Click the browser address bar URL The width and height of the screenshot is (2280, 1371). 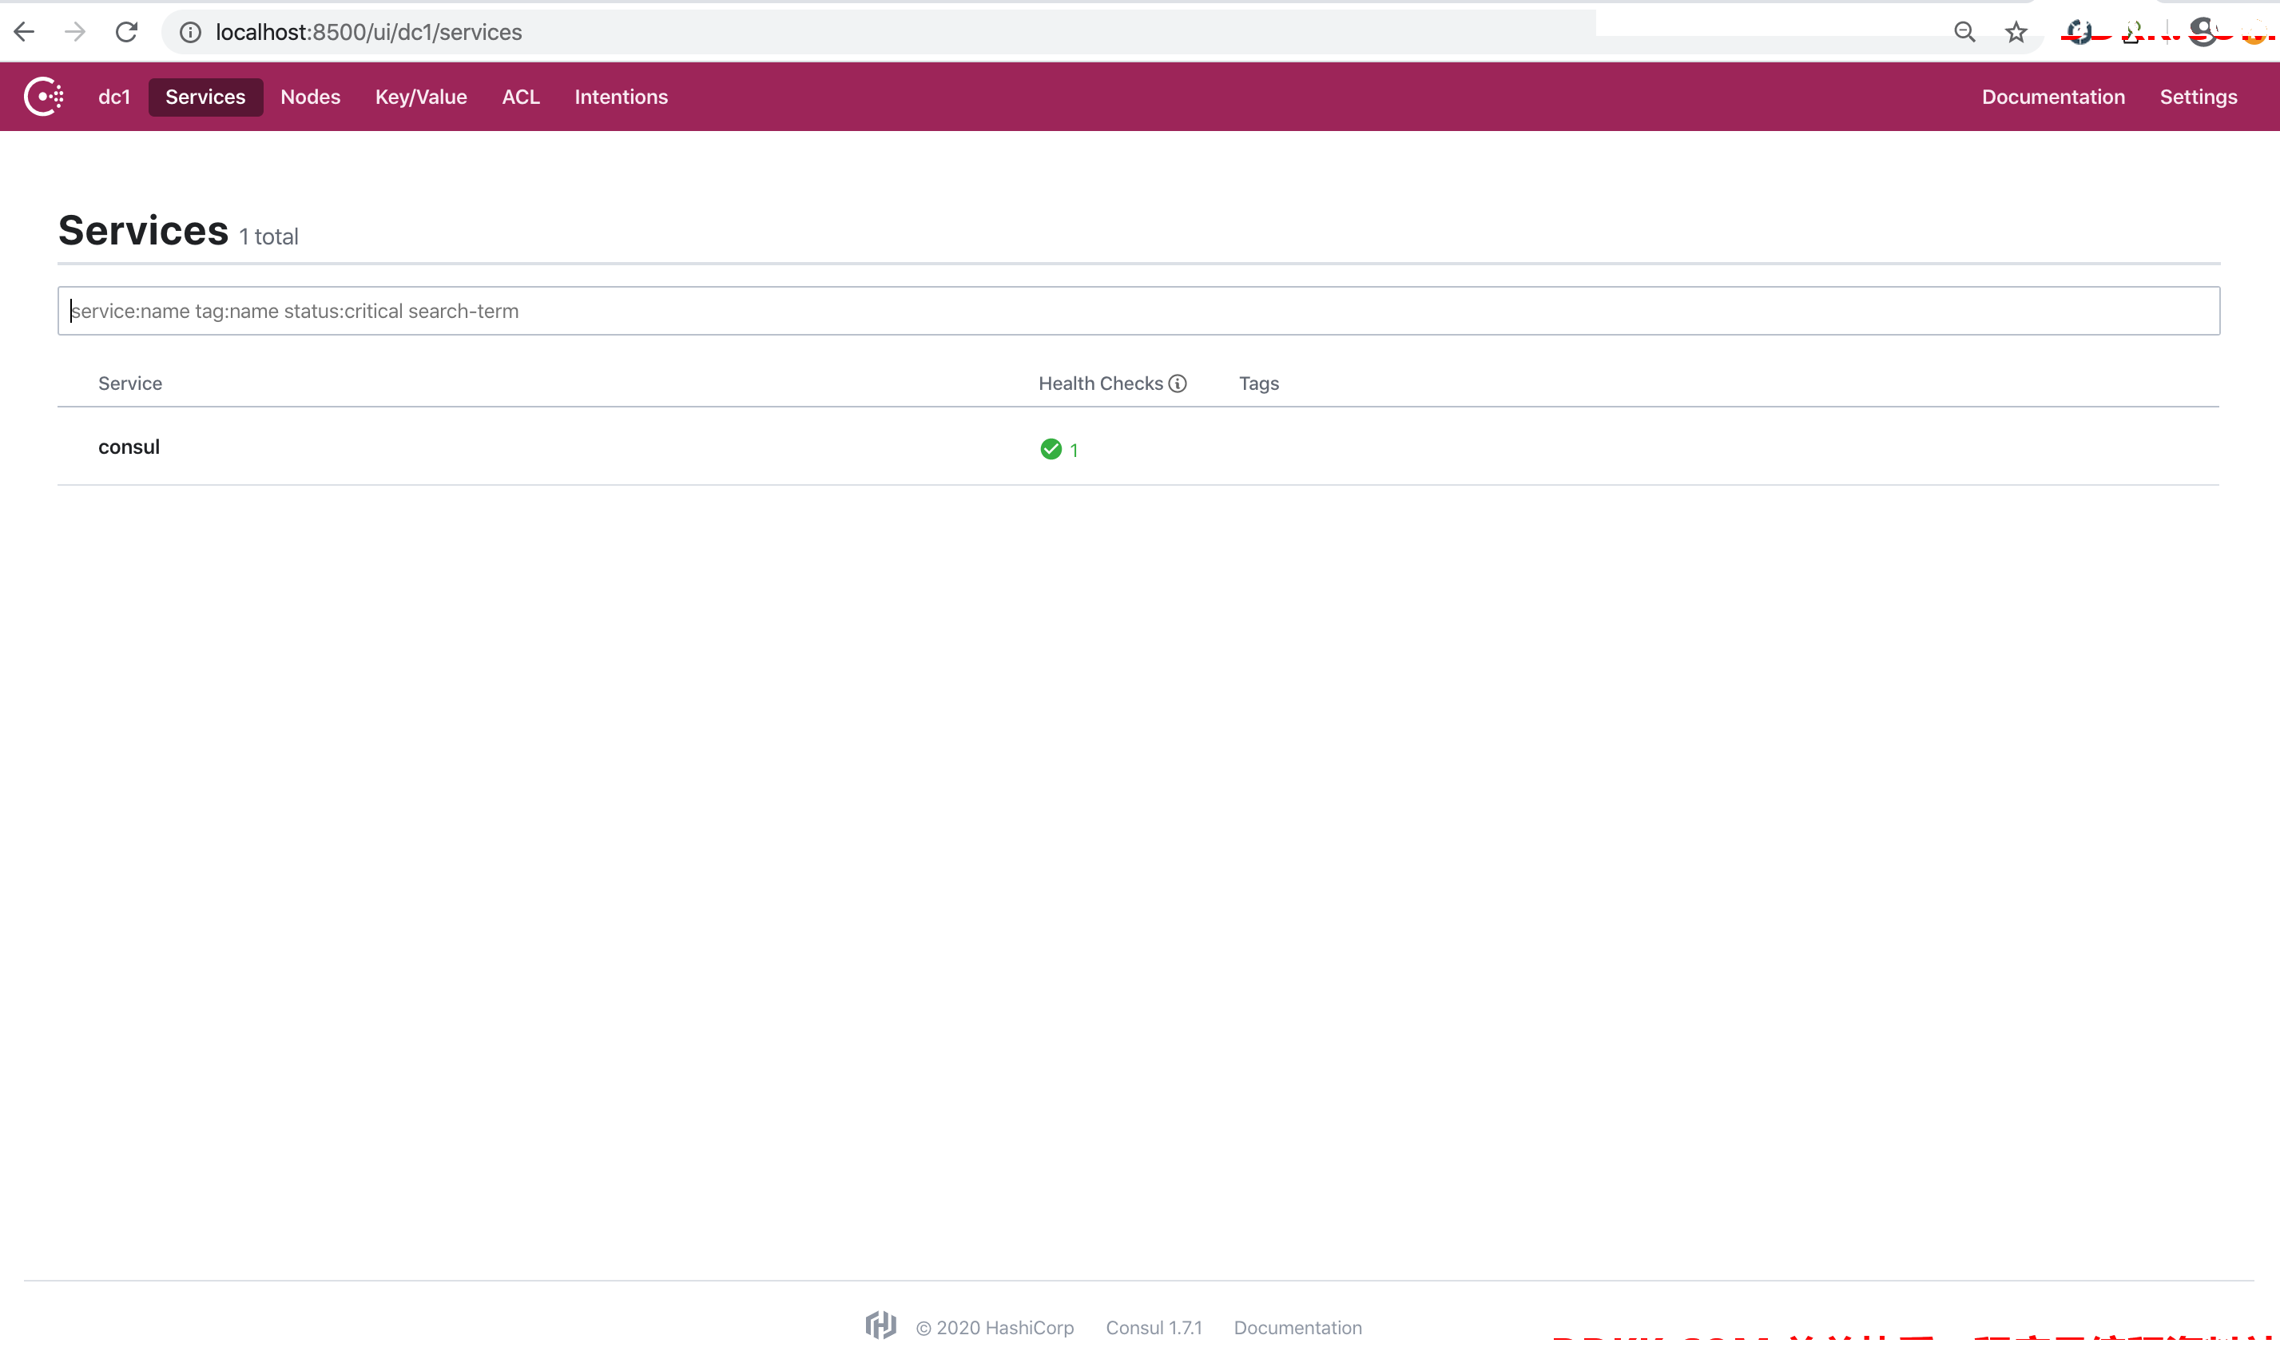pyautogui.click(x=368, y=32)
